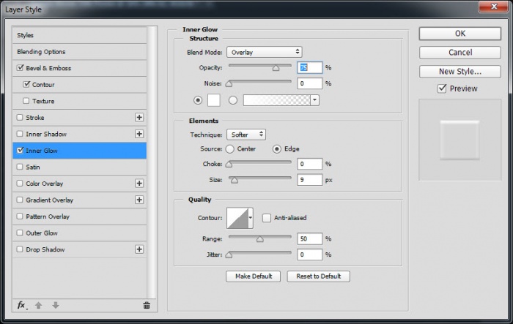513x324 pixels.
Task: Add another Color Overlay with plus icon
Action: pyautogui.click(x=139, y=184)
